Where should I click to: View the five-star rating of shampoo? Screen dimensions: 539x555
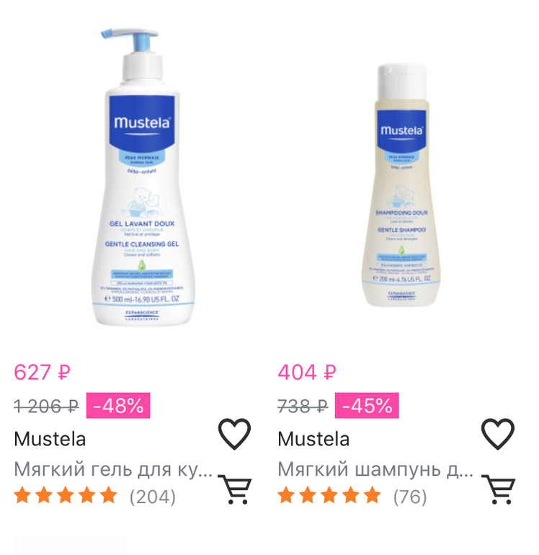tap(329, 495)
